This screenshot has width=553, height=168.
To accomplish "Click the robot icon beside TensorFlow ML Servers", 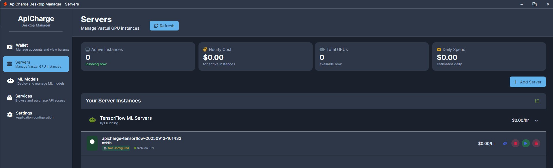I will (x=92, y=120).
